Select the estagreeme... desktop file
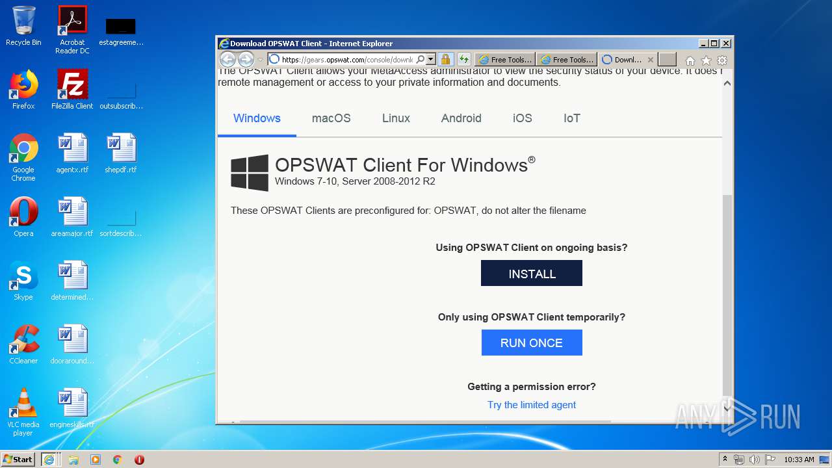The image size is (832, 468). coord(121,31)
